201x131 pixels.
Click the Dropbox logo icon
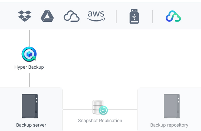(25, 16)
